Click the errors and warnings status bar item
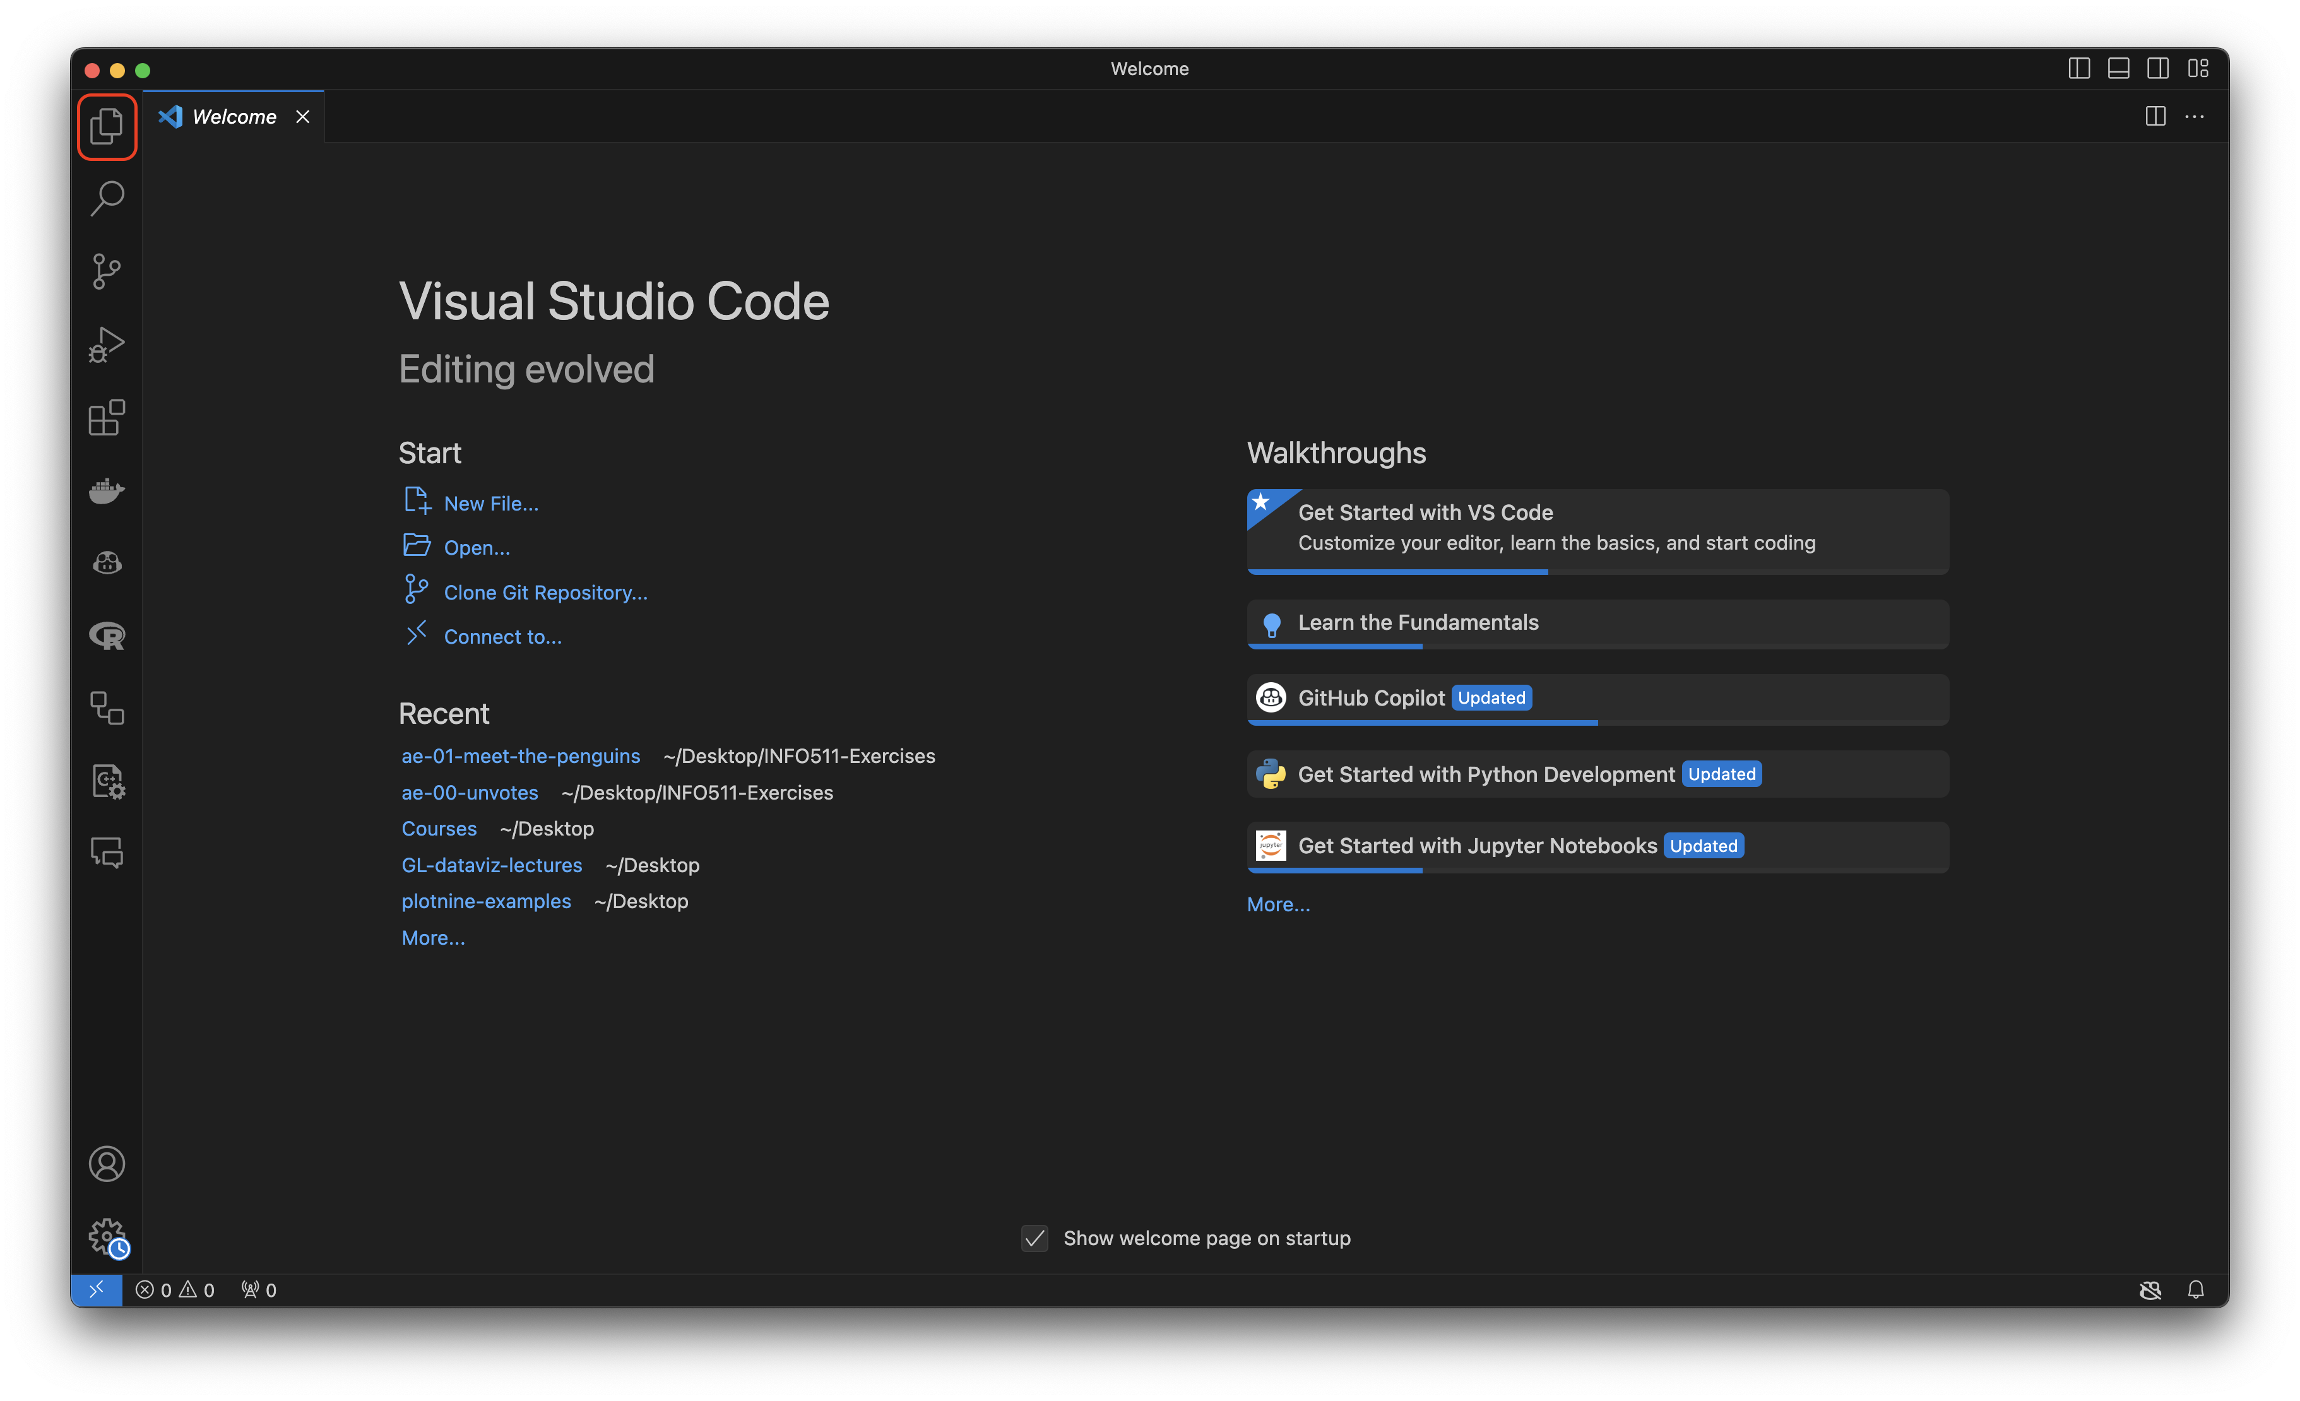This screenshot has height=1401, width=2300. [175, 1290]
